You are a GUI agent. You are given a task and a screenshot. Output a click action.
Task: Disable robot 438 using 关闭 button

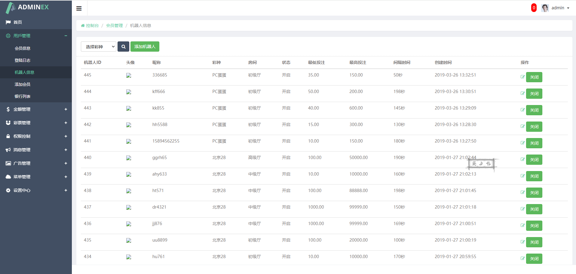point(534,193)
